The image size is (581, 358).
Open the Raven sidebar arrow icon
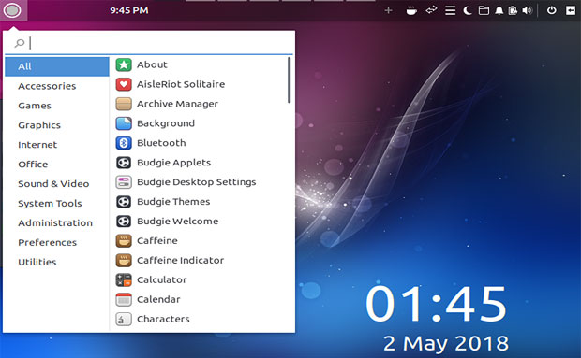[571, 10]
